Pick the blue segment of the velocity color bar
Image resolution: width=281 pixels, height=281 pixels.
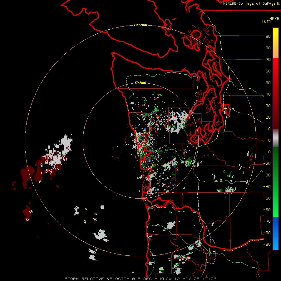(276, 233)
